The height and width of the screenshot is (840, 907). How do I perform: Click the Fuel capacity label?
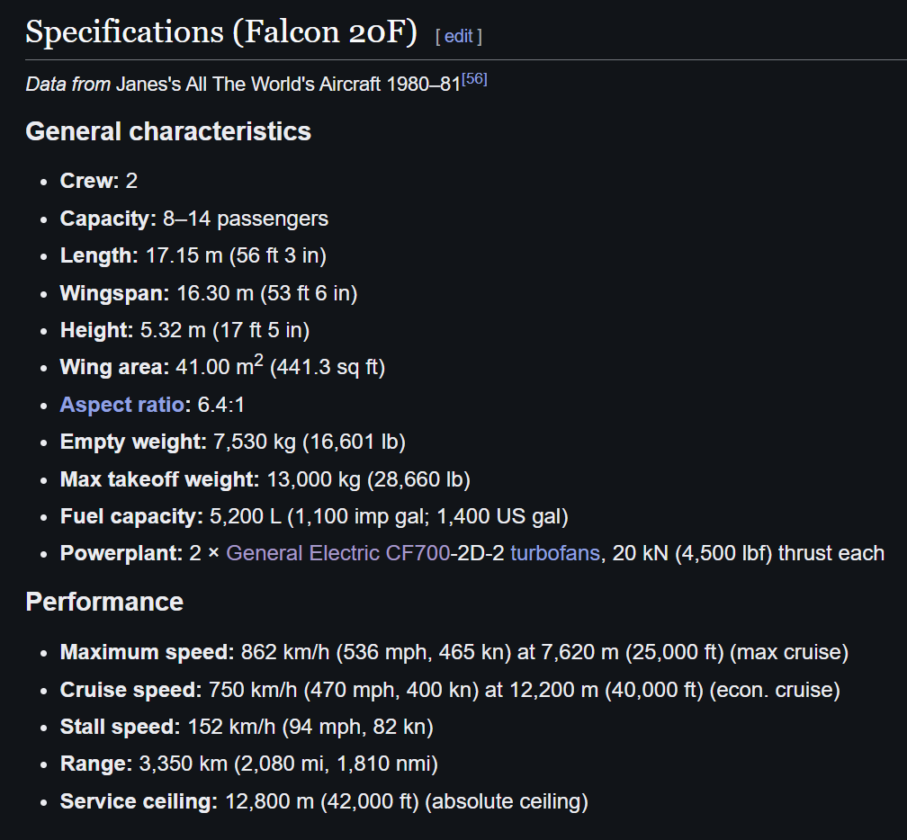point(132,516)
